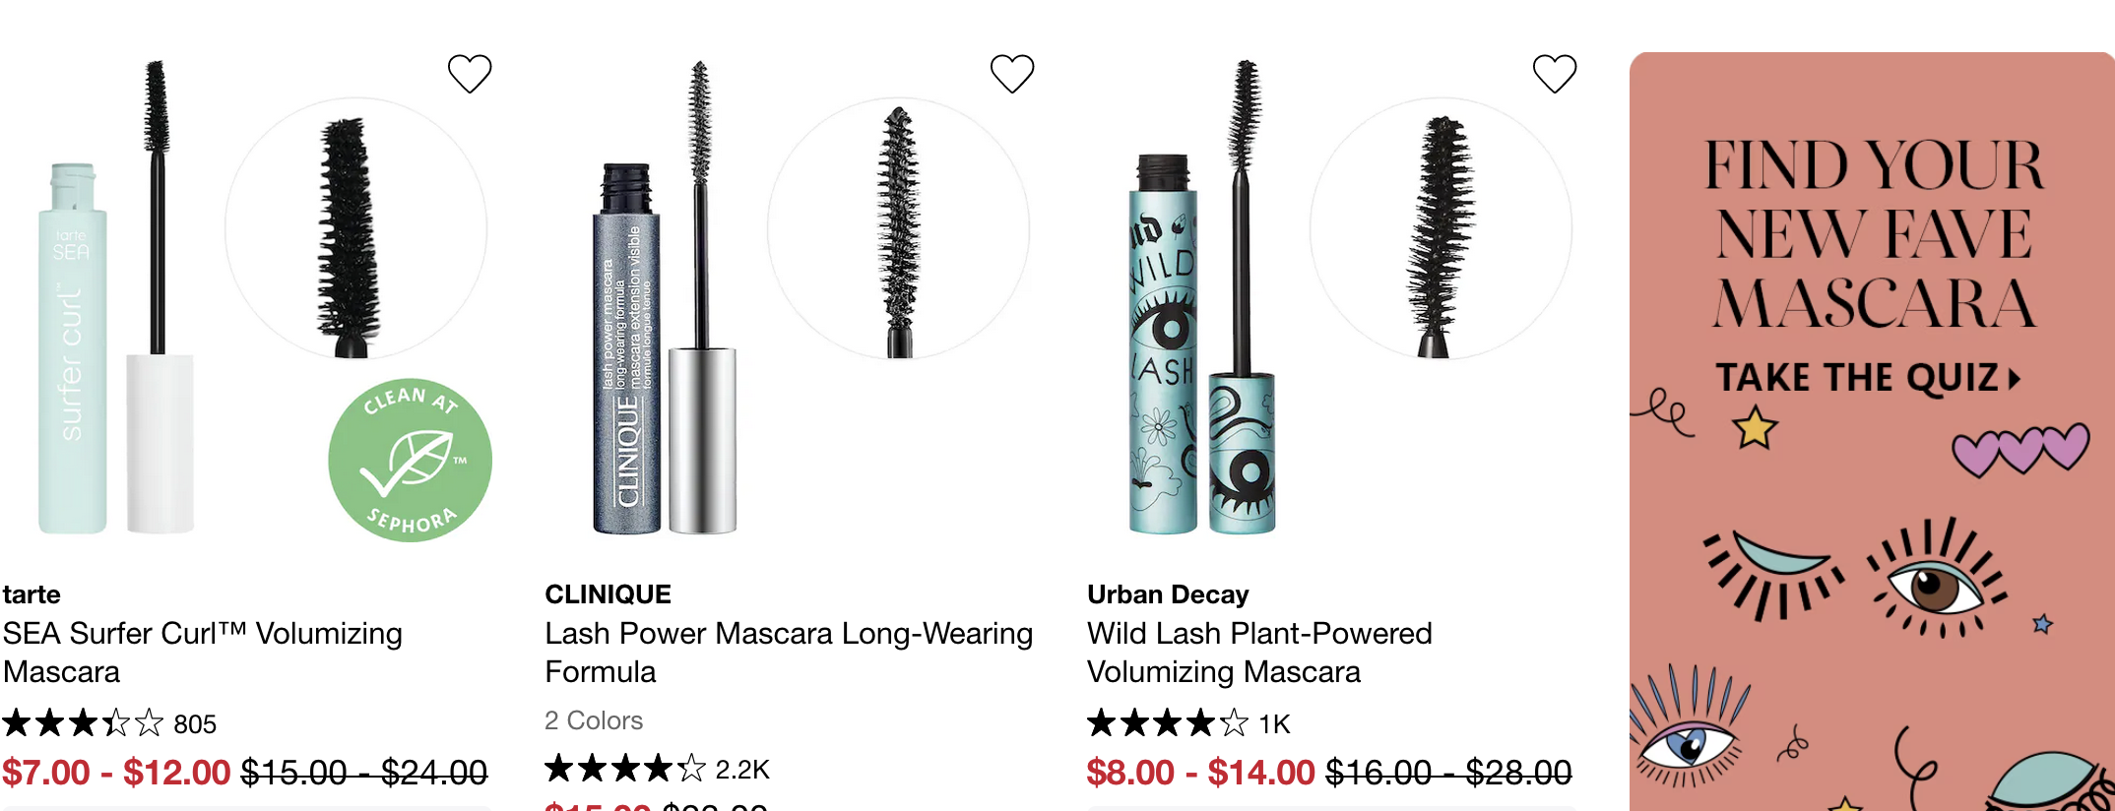Image resolution: width=2115 pixels, height=811 pixels.
Task: Click the CLINIQUE brand name
Action: (608, 594)
